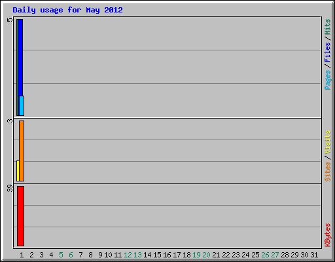Select day 1 on the x-axis
This screenshot has width=335, height=262.
22,255
